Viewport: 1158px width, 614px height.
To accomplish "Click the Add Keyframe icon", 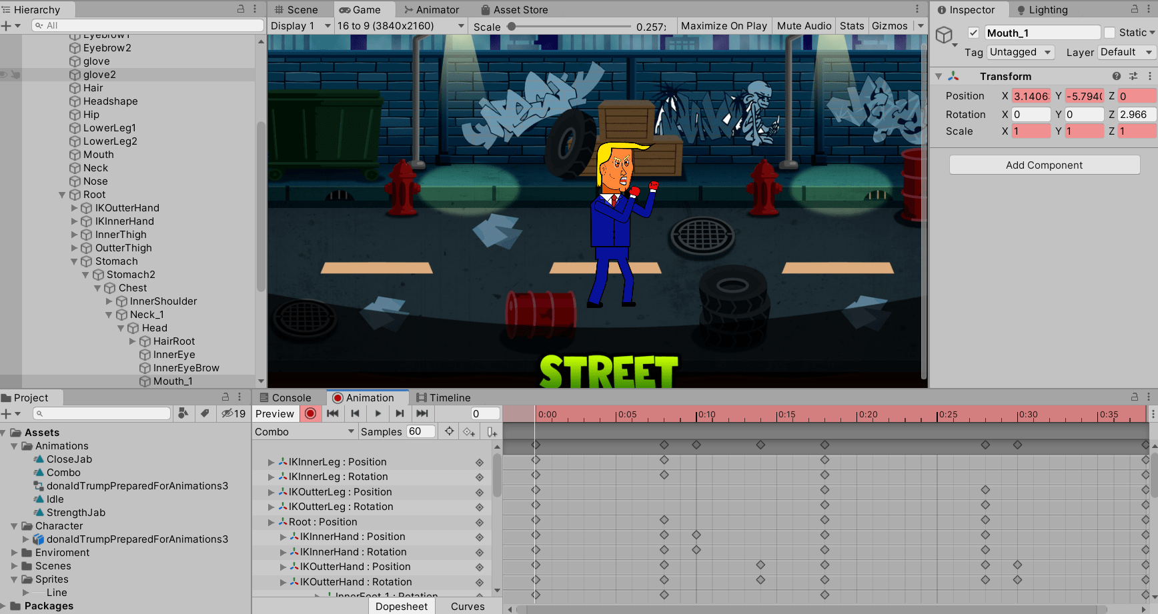I will click(469, 432).
